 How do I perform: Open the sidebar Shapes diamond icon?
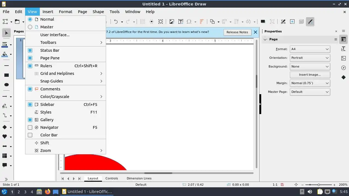[x=344, y=77]
